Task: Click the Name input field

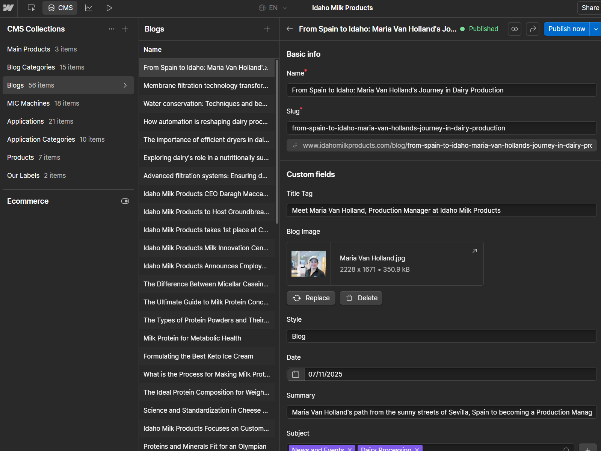Action: [x=441, y=90]
